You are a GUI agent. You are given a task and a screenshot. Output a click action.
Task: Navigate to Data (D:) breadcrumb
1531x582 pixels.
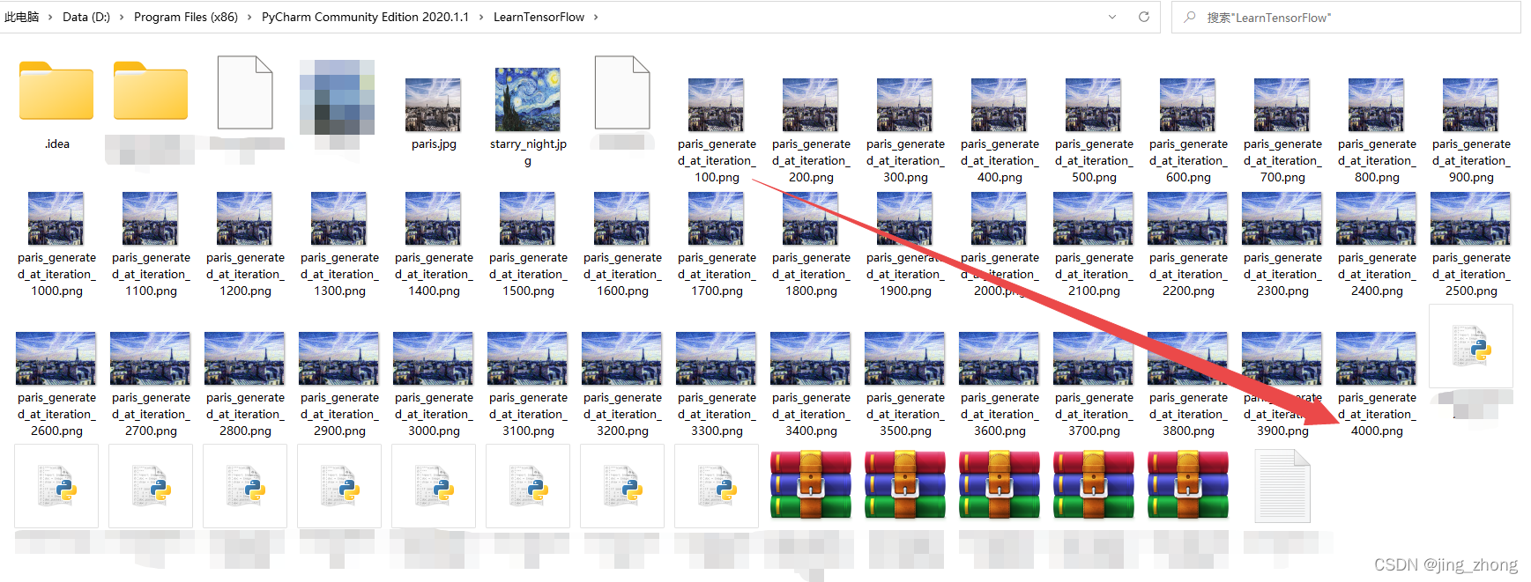click(86, 17)
